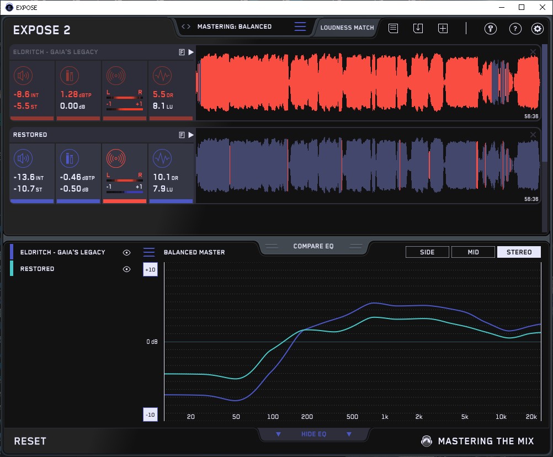The width and height of the screenshot is (553, 457).
Task: Click the red stereo field icon for Restored
Action: pos(116,159)
